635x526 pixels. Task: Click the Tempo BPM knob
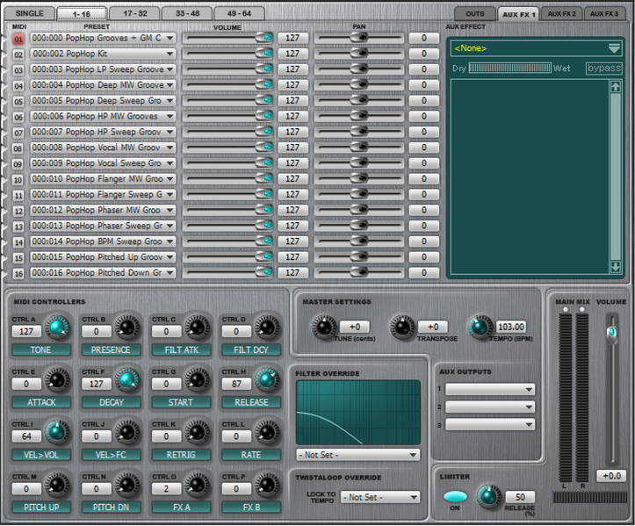(x=480, y=328)
